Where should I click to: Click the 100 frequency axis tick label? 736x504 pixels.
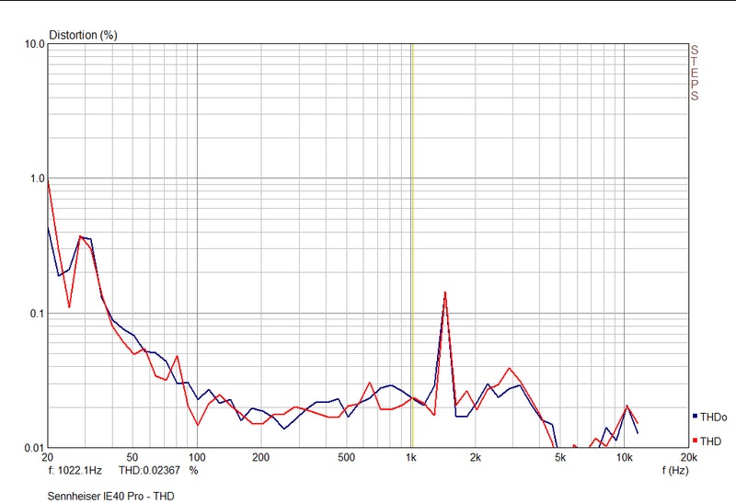pos(197,457)
